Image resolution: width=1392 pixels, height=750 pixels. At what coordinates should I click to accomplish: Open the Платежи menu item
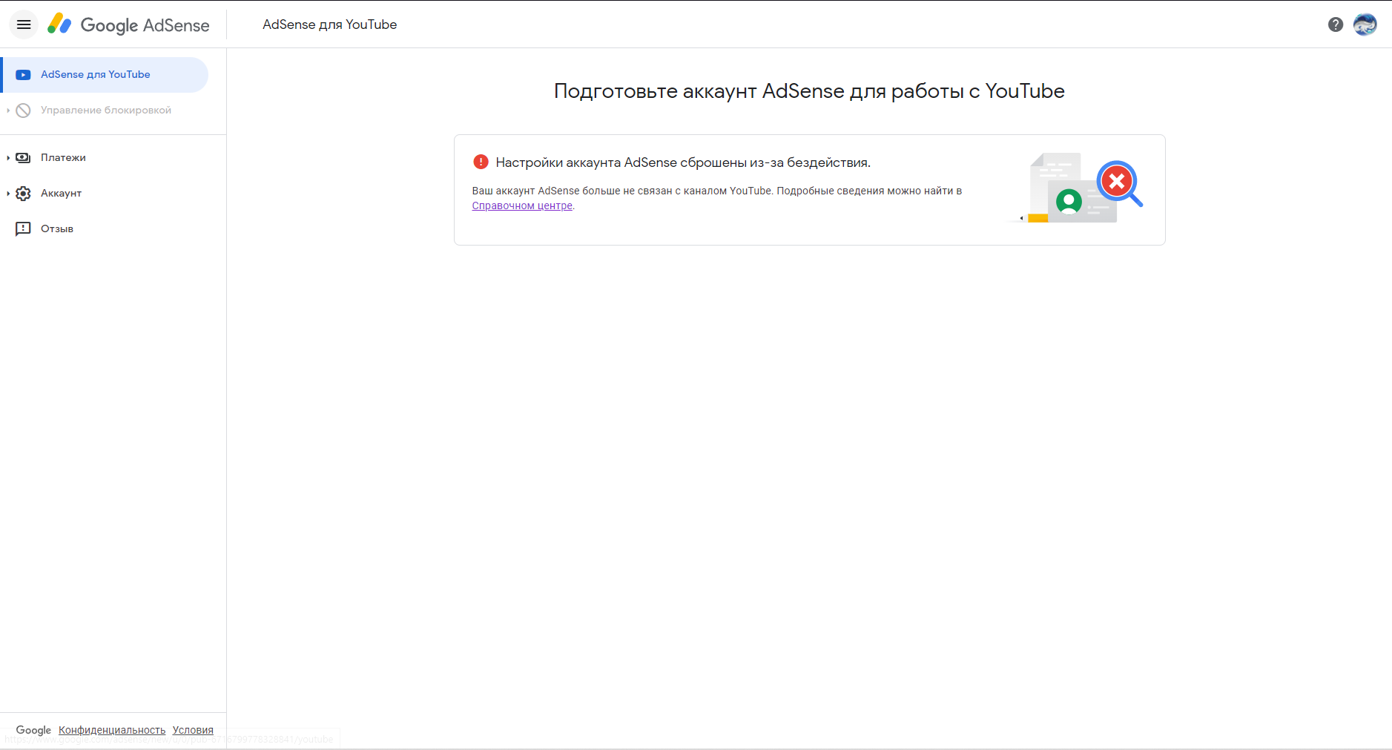[105, 158]
